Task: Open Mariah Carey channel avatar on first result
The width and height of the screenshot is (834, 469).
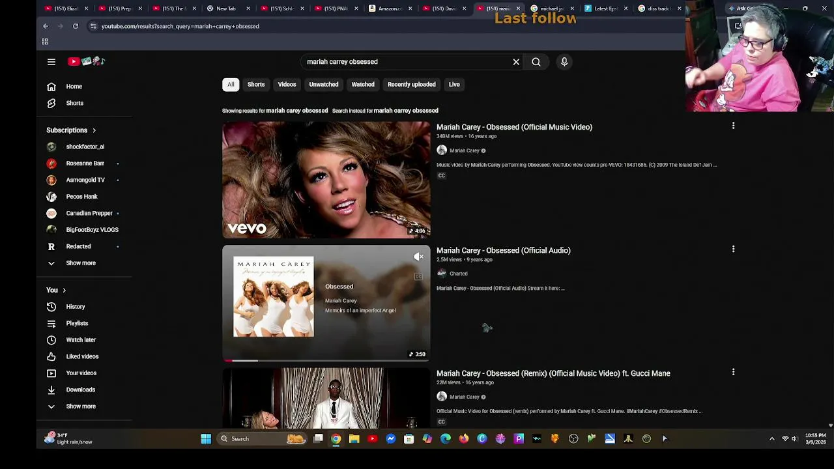Action: [442, 150]
